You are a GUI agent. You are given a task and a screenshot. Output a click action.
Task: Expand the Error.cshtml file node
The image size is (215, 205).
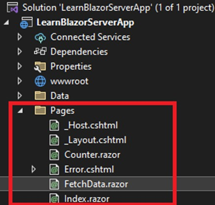click(34, 169)
